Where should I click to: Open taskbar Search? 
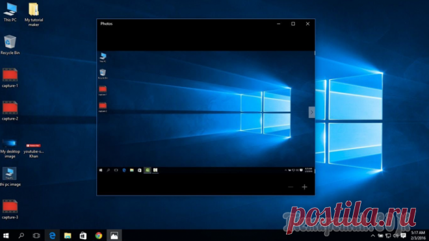click(x=21, y=235)
